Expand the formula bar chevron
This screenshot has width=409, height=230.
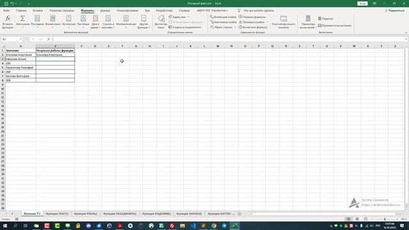pos(406,39)
